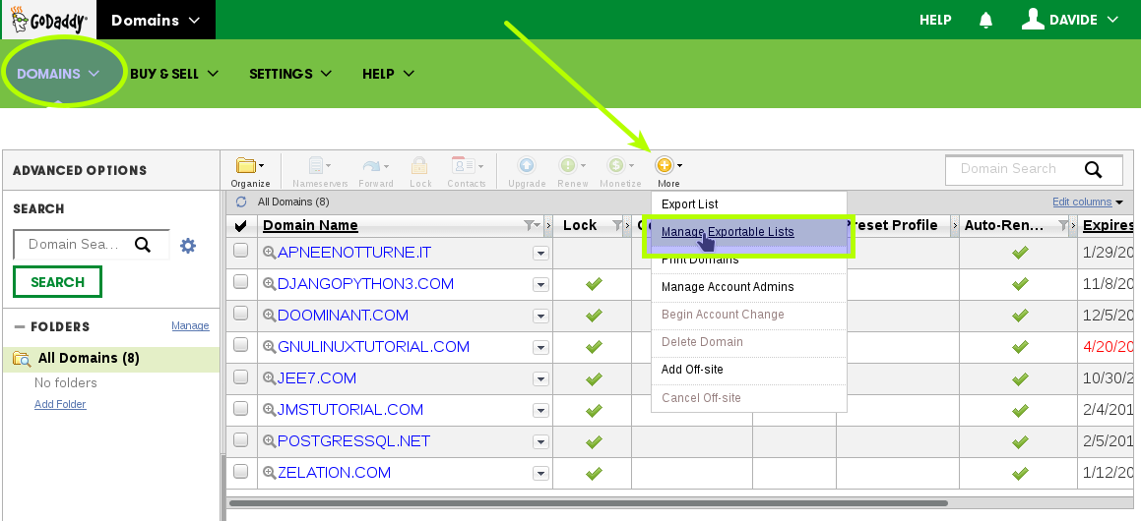
Task: Open the row dropdown arrow for APNEENOTTURNE.IT
Action: tap(540, 253)
